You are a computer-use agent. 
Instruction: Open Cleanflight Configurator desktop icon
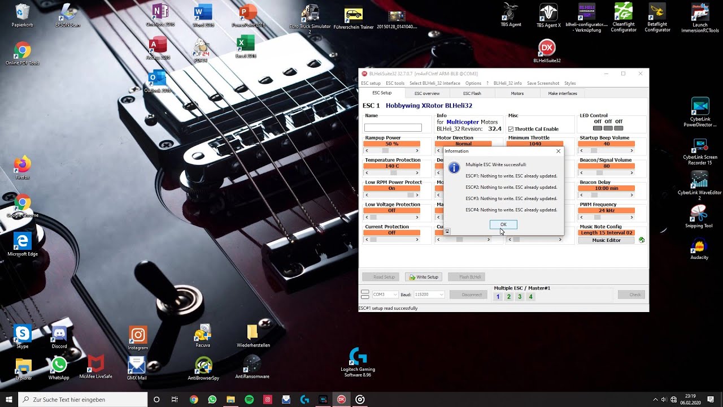[x=624, y=17]
